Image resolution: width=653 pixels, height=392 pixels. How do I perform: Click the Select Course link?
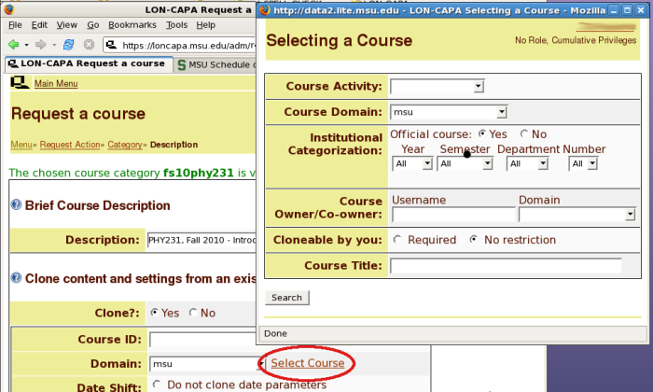(307, 363)
